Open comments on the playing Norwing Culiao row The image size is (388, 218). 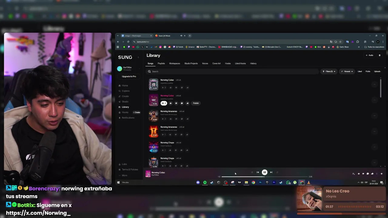(182, 103)
